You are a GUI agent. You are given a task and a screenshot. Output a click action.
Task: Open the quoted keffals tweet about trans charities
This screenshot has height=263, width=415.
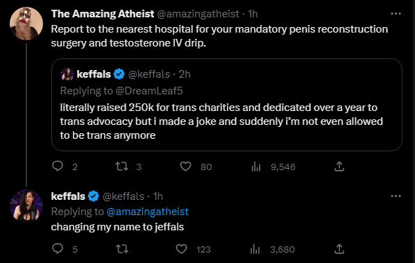point(227,105)
